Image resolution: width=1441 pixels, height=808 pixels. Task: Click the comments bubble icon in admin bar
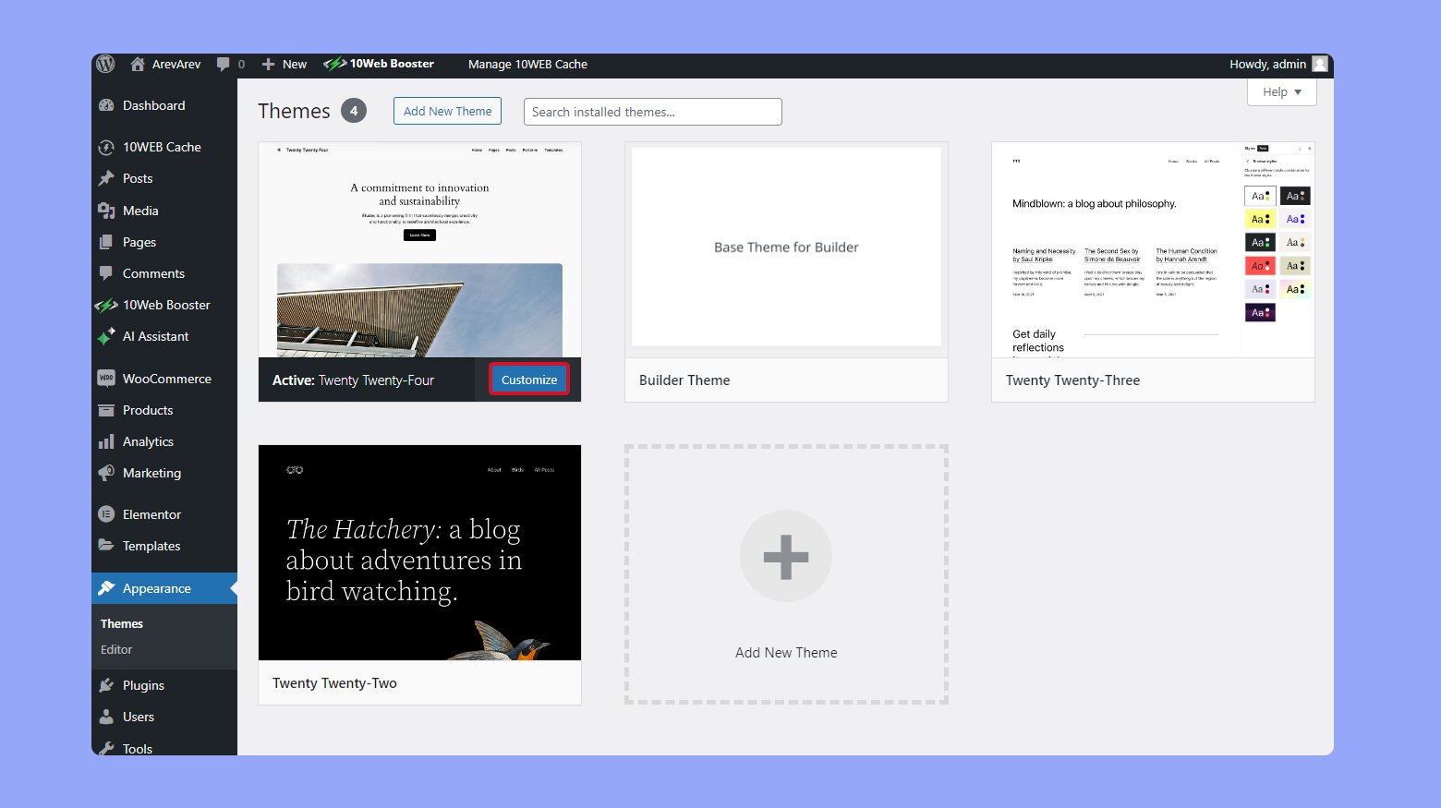[224, 64]
